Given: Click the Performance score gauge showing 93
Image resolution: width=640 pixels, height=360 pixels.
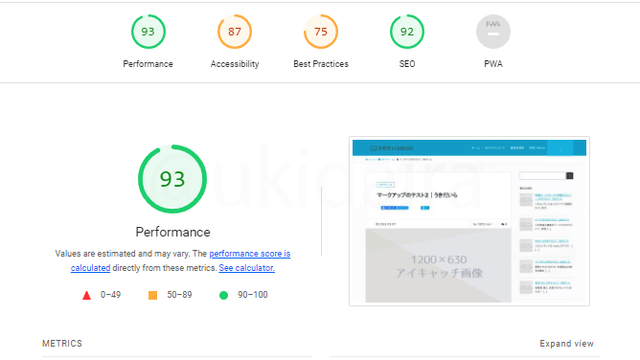Looking at the screenshot, I should pos(149,32).
